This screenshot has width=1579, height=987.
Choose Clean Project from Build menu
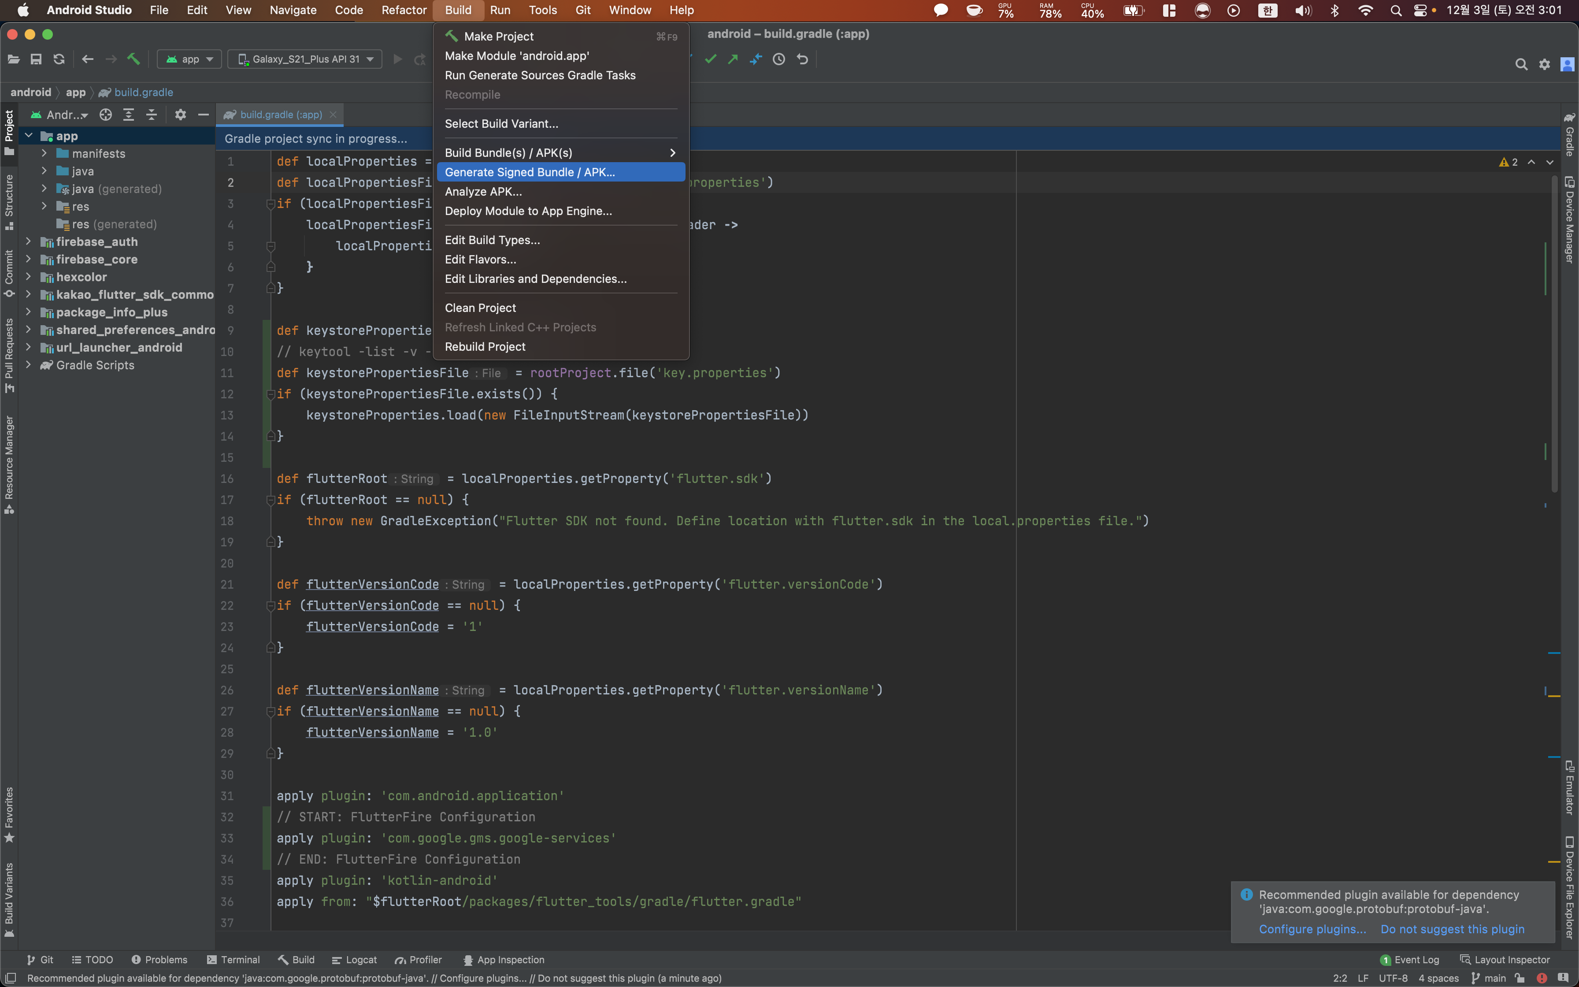pyautogui.click(x=480, y=308)
